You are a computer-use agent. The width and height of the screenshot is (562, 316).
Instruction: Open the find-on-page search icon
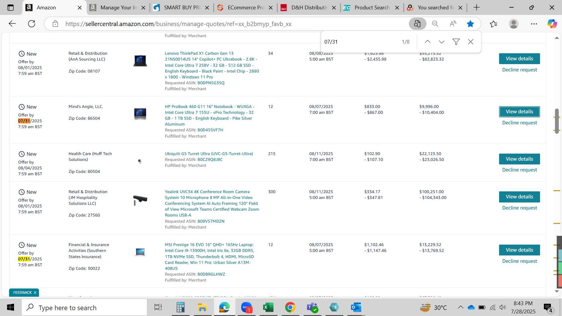[x=417, y=24]
